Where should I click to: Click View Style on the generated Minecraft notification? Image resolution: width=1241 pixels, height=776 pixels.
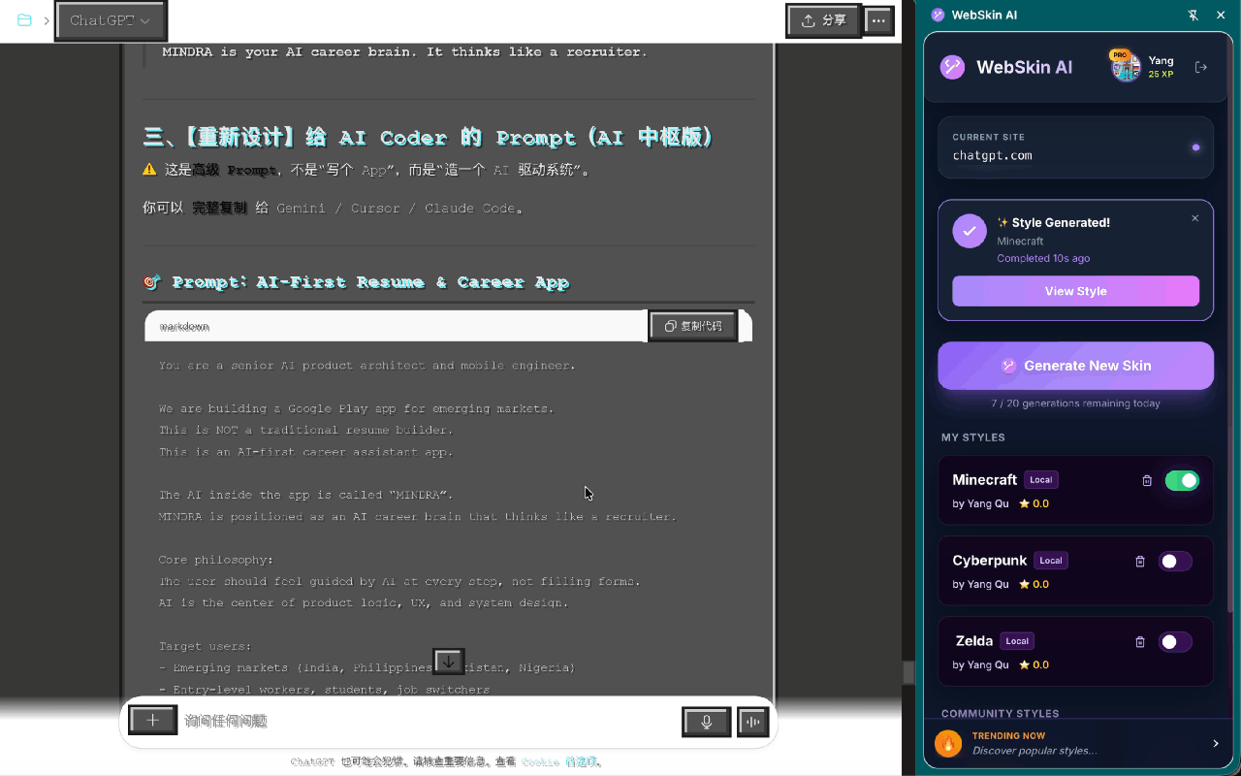click(1075, 290)
